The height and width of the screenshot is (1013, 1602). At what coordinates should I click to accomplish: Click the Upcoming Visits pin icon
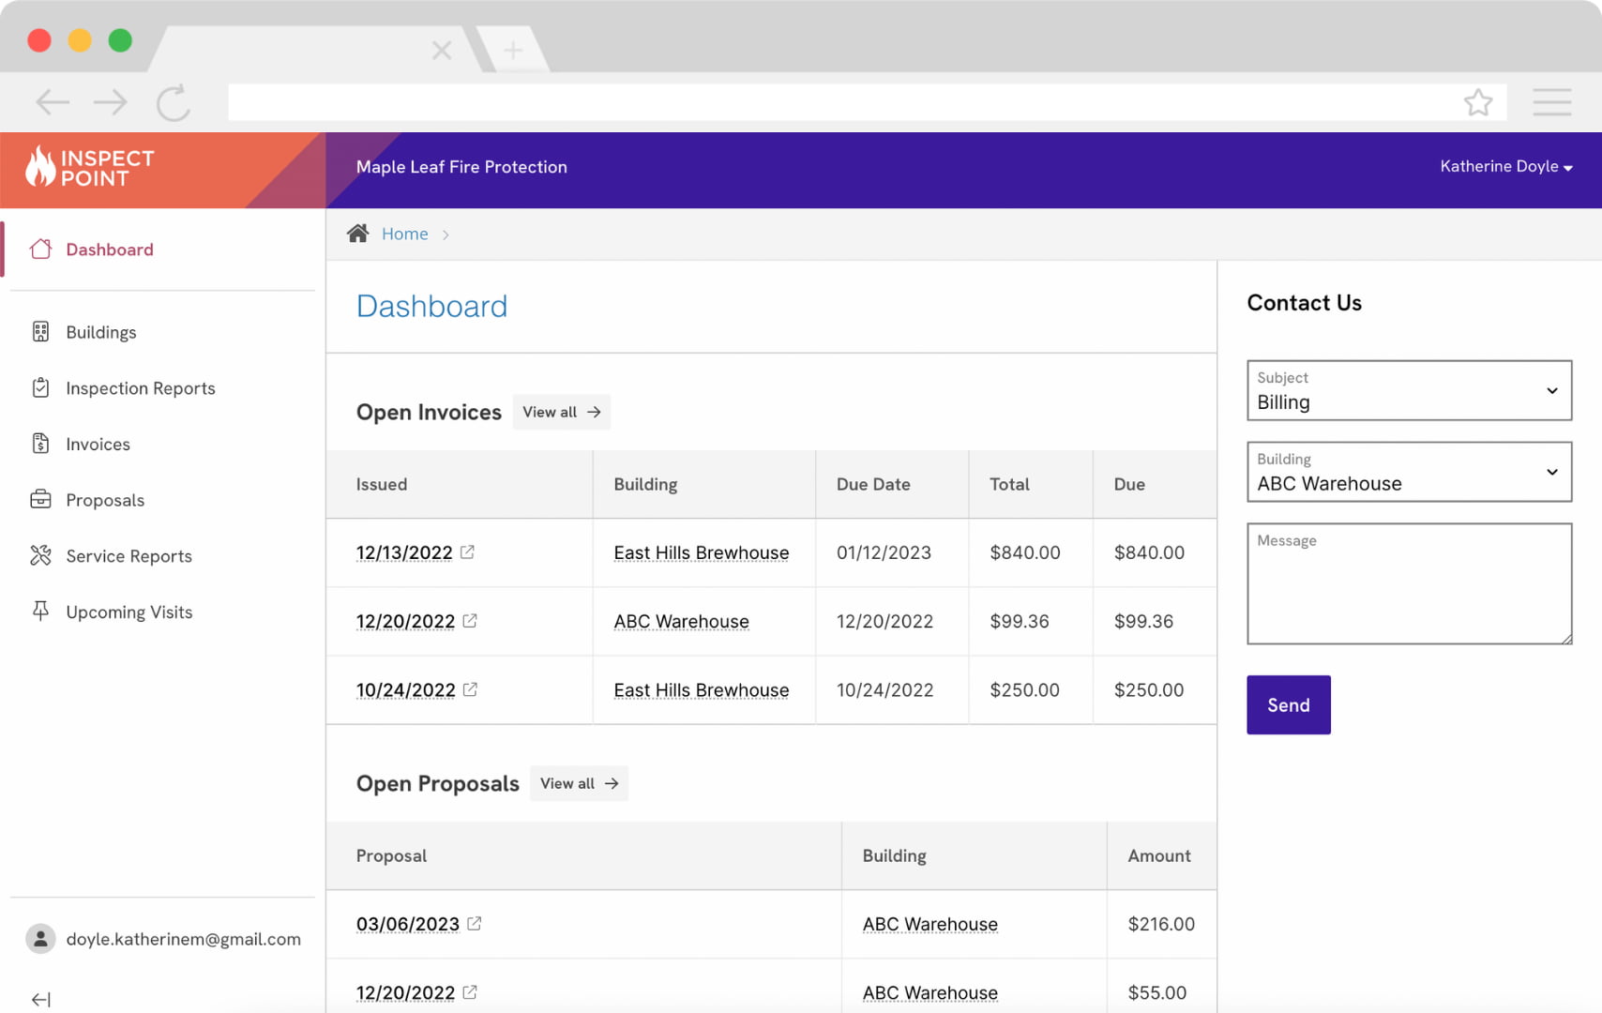(40, 612)
